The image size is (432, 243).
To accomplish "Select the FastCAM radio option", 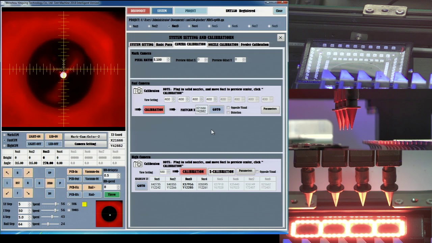I will click(x=4, y=140).
